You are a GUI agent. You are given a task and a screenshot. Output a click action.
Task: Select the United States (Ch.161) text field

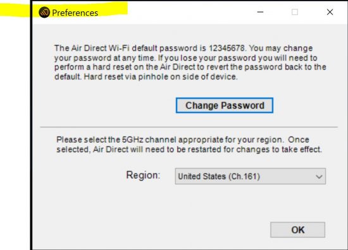pos(219,177)
